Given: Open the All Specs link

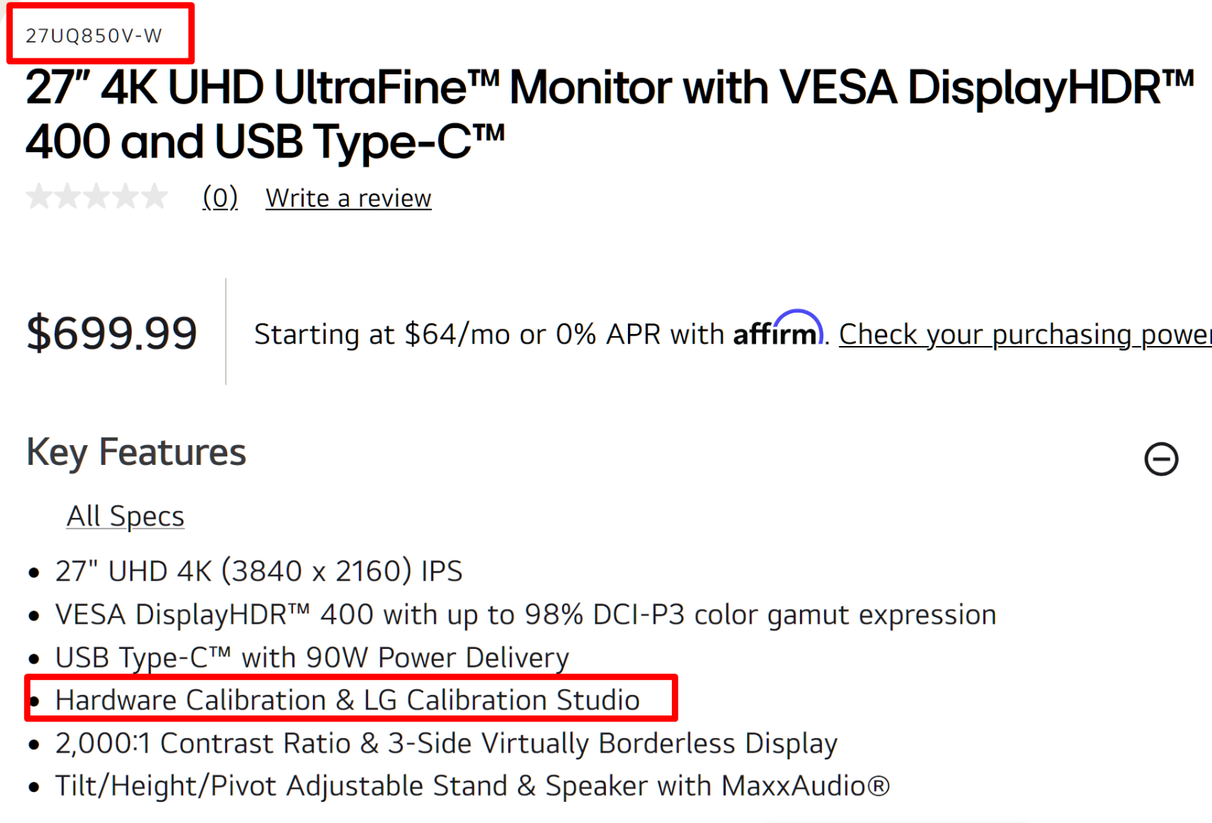Looking at the screenshot, I should point(126,516).
